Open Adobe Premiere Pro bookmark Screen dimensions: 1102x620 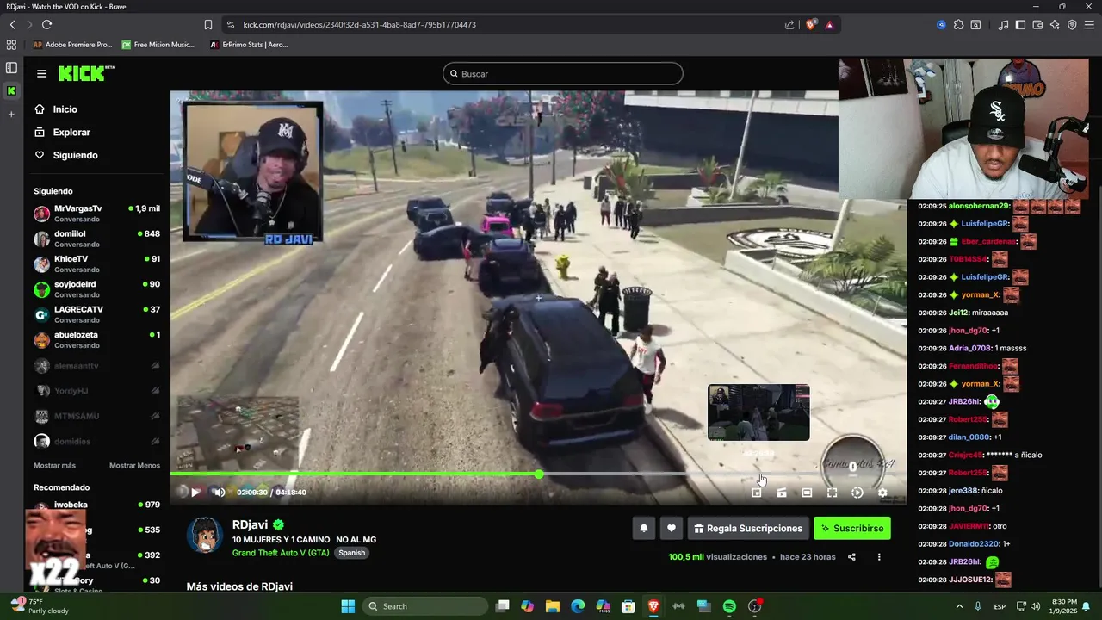[72, 45]
